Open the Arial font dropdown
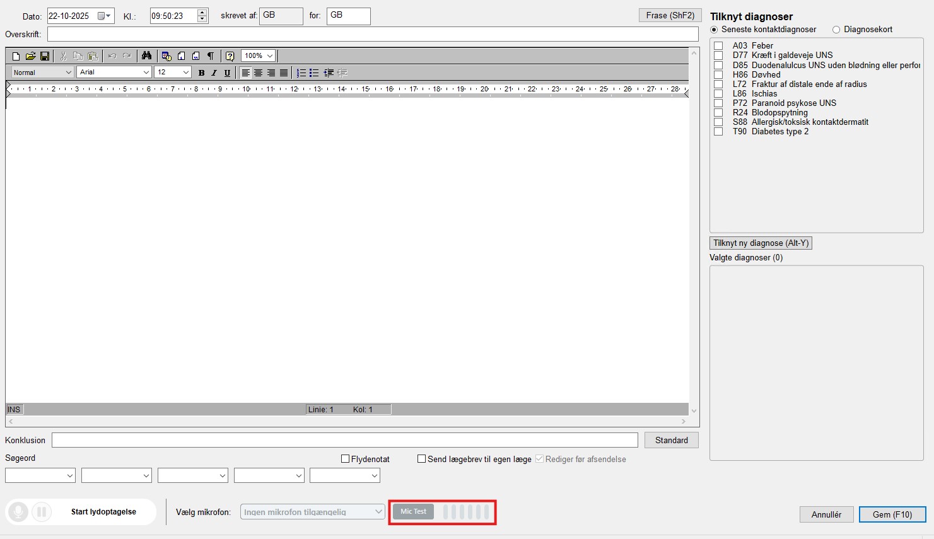The height and width of the screenshot is (539, 934). pyautogui.click(x=114, y=72)
